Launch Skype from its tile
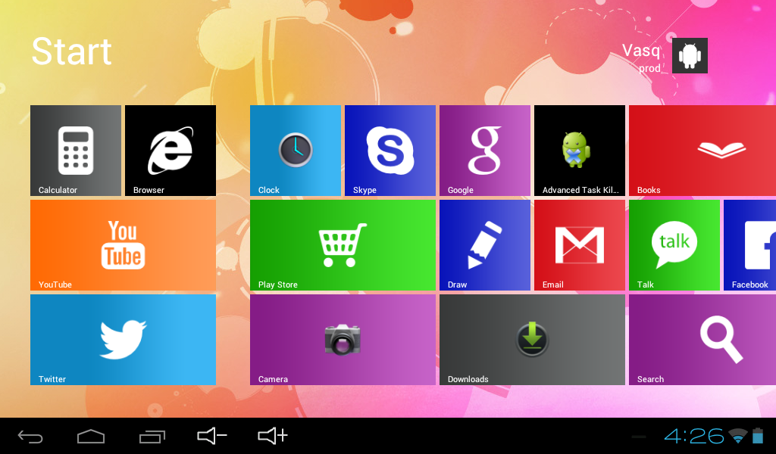 pos(390,150)
